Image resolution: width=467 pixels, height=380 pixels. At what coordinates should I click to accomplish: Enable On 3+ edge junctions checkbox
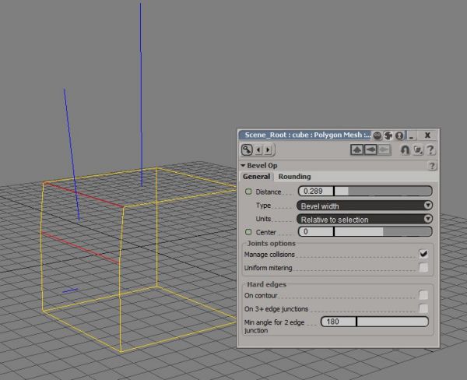click(x=423, y=309)
